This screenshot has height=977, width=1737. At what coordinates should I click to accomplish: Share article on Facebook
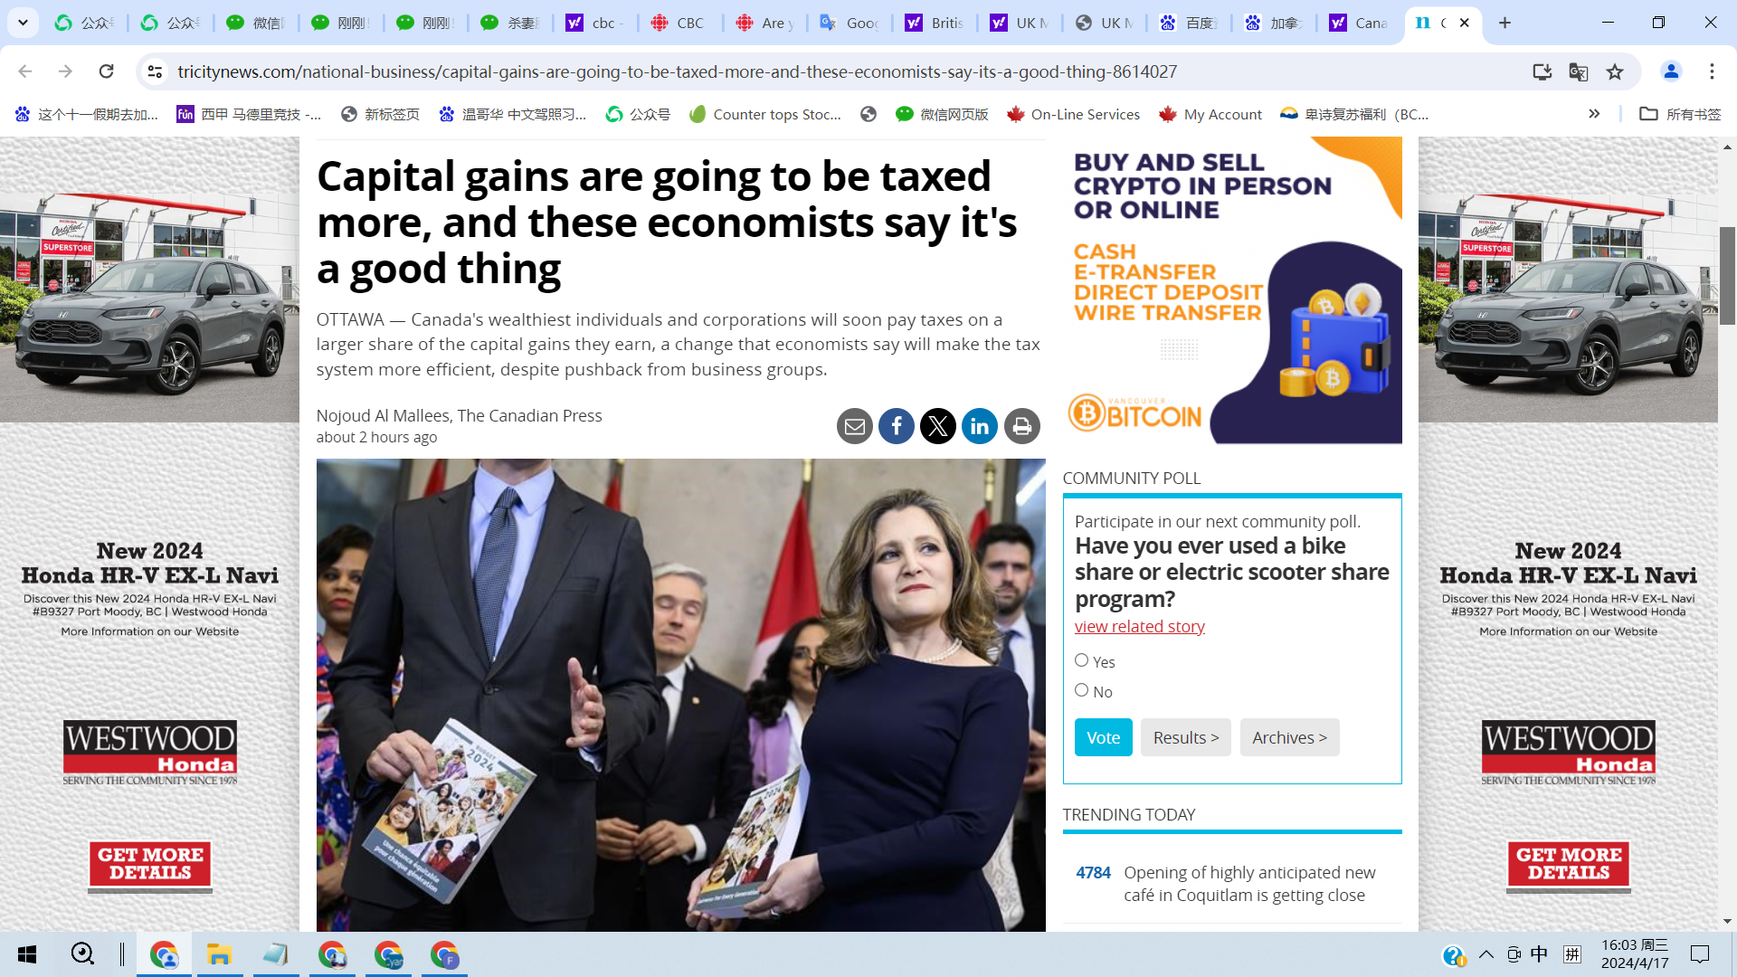pos(896,426)
